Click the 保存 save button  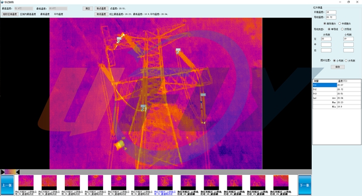[337, 67]
